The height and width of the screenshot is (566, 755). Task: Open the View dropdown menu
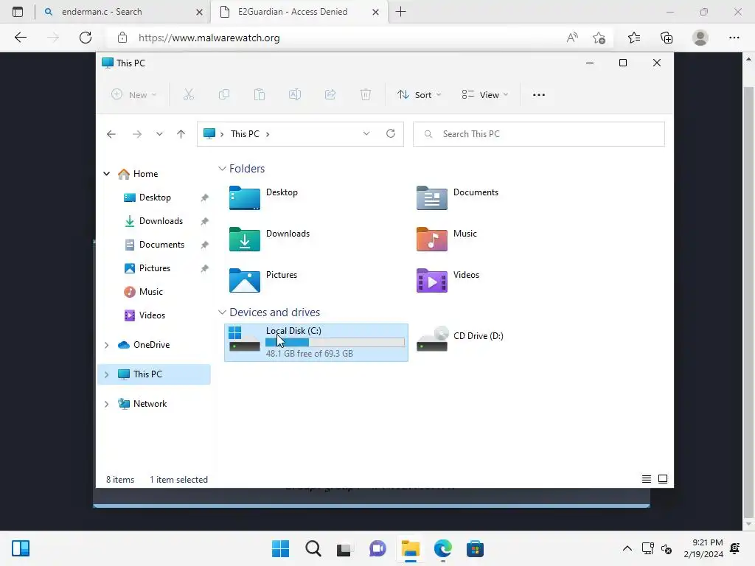485,95
